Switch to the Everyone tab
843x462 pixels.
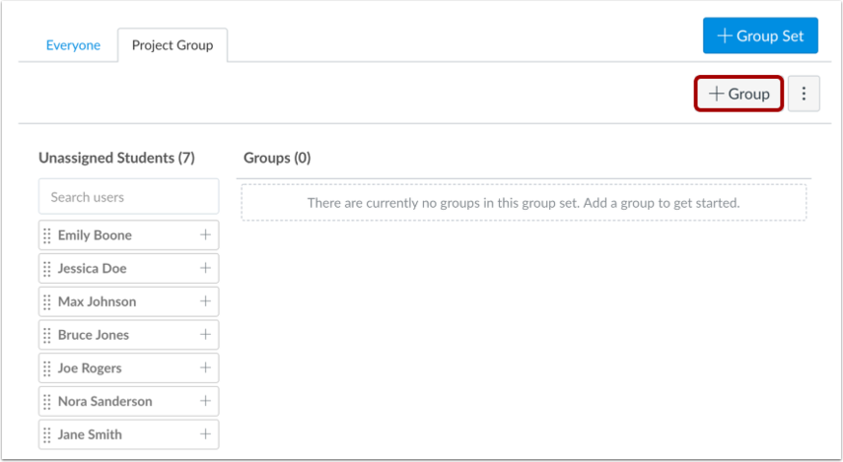[x=73, y=45]
